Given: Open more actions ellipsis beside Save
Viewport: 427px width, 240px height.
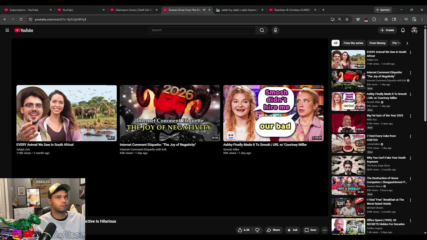Looking at the screenshot, I should point(324,230).
